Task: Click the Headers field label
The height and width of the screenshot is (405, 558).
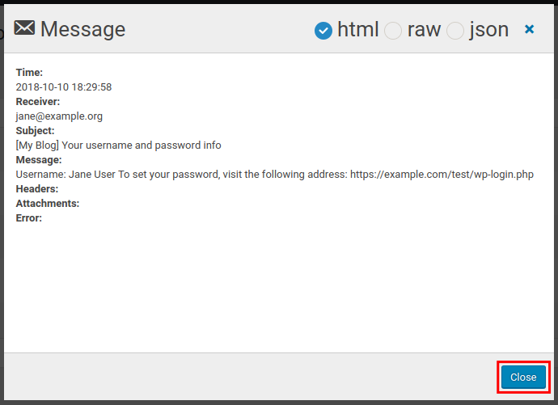Action: click(x=37, y=188)
